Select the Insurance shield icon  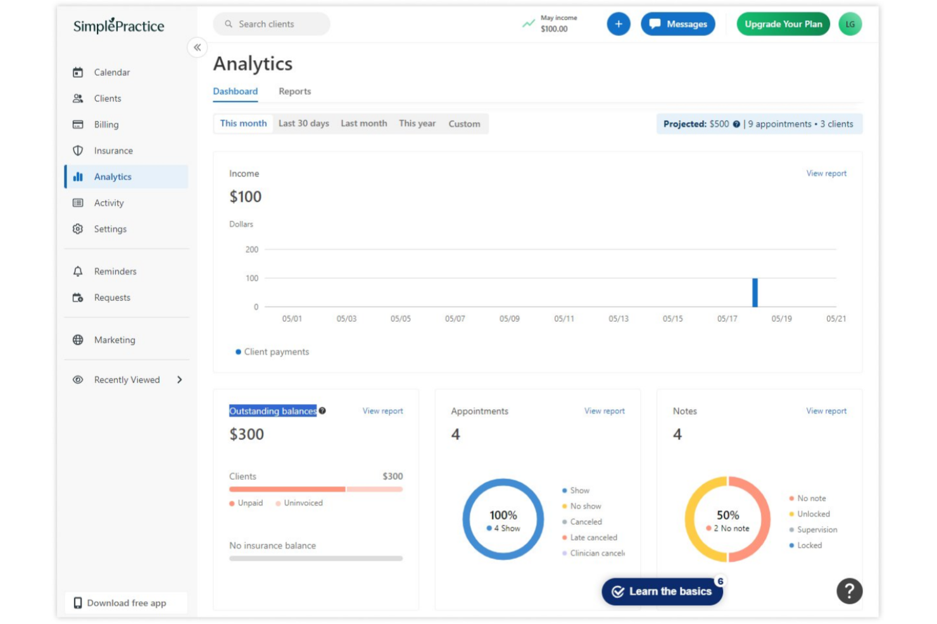[x=78, y=150]
